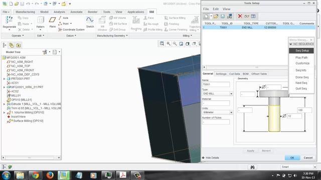Choose Done Seq in Menu Manager
Viewport: 321px width, 180px height.
click(x=301, y=77)
